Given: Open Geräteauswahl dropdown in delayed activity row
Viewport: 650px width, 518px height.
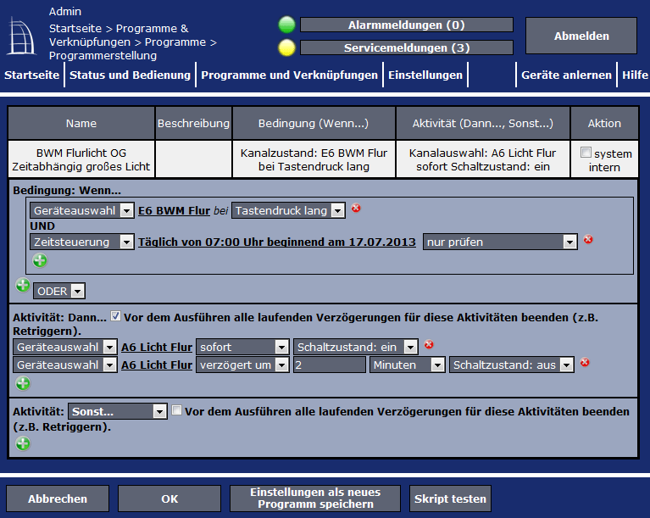Looking at the screenshot, I should 65,365.
